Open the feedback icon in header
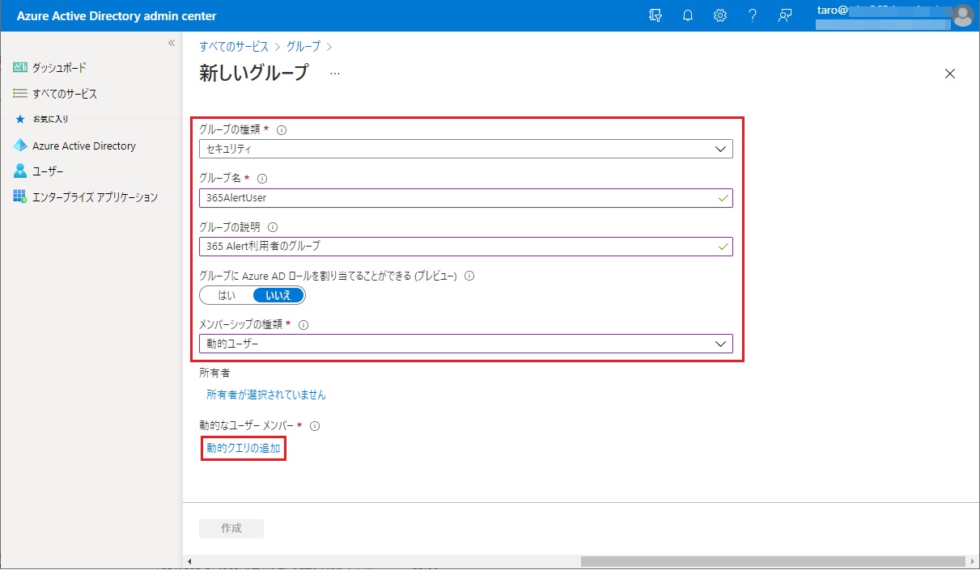Viewport: 980px width, 570px height. click(784, 16)
